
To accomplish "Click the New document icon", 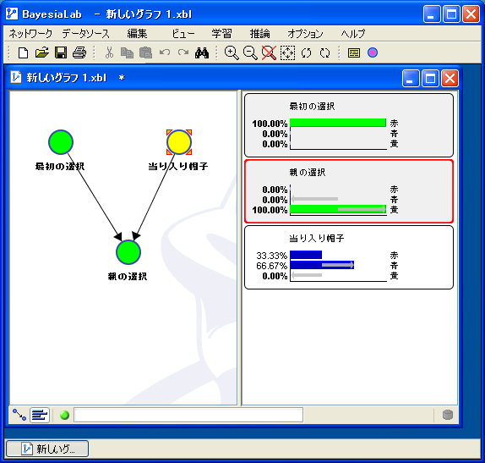I will pos(23,52).
